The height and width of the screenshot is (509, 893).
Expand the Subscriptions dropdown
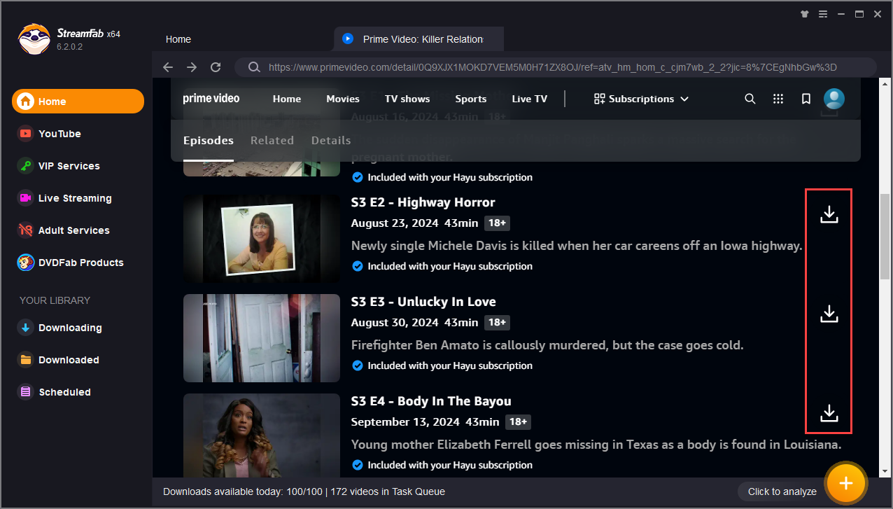click(641, 99)
